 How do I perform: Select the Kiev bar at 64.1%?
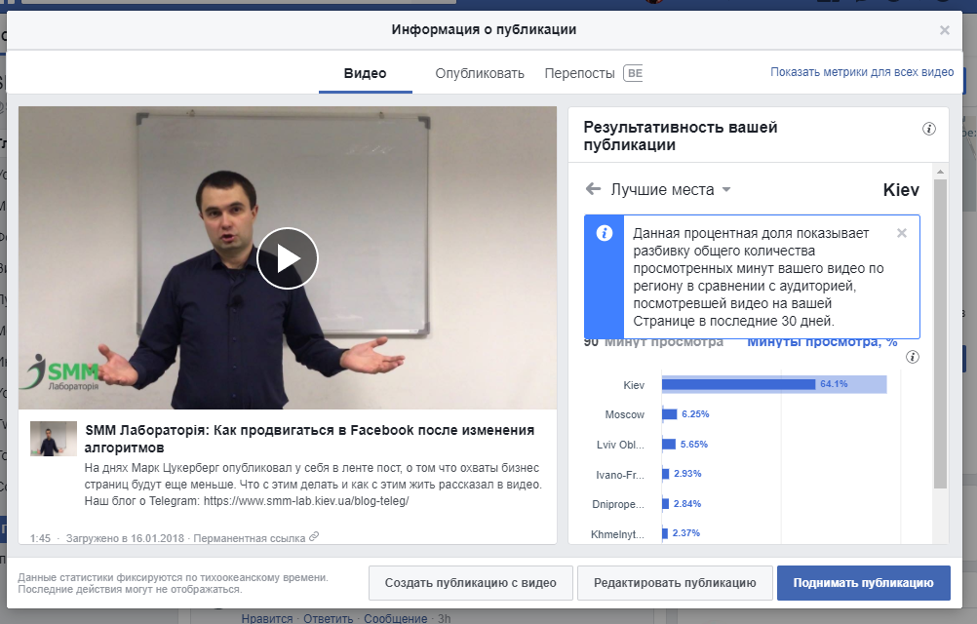[774, 384]
